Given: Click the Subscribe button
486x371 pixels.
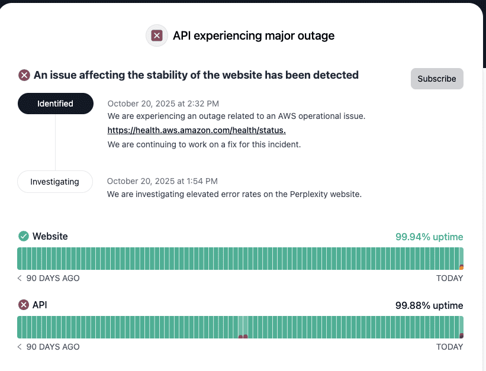Looking at the screenshot, I should click(437, 79).
